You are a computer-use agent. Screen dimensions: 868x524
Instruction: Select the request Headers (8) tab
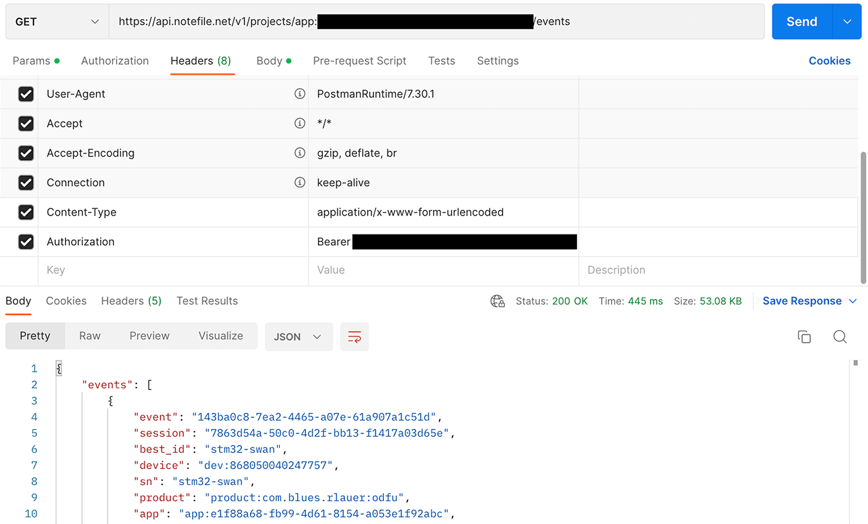click(x=201, y=60)
